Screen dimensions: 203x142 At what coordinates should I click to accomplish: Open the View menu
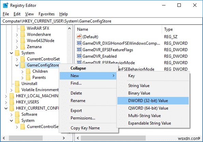click(x=29, y=14)
